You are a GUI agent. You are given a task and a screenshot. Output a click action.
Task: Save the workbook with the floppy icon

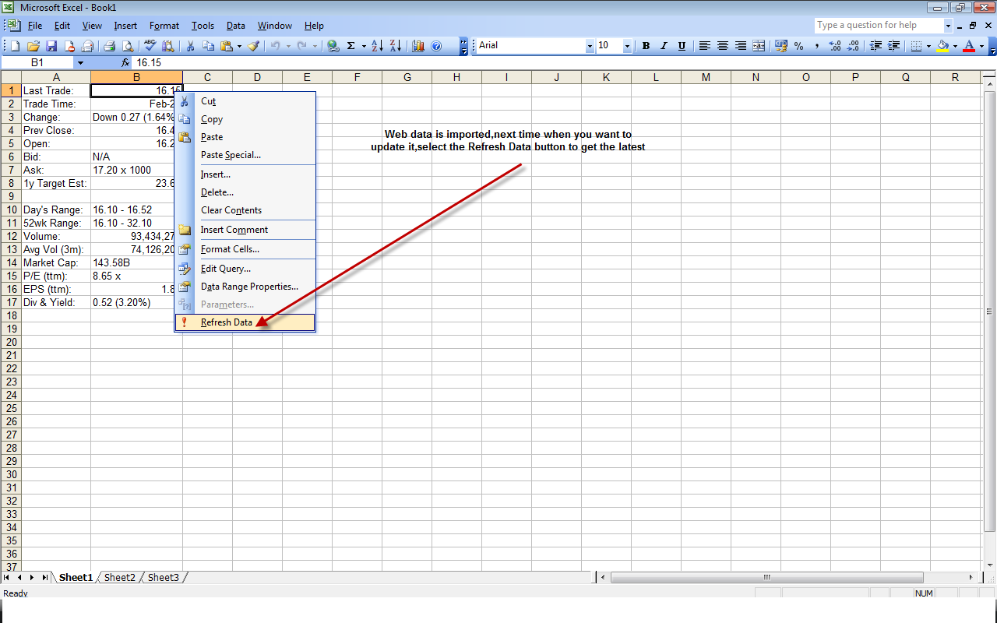click(51, 46)
